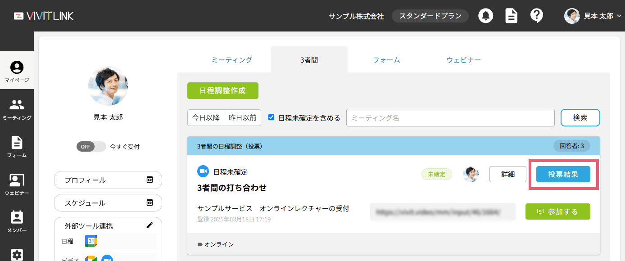The image size is (625, 261).
Task: Open the Member section in sidebar
Action: 17,222
